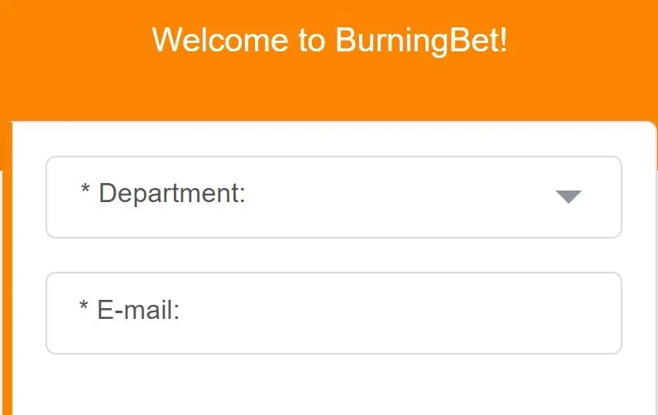Click the word 'BurningBet!' in the header
This screenshot has width=658, height=415.
coord(421,41)
